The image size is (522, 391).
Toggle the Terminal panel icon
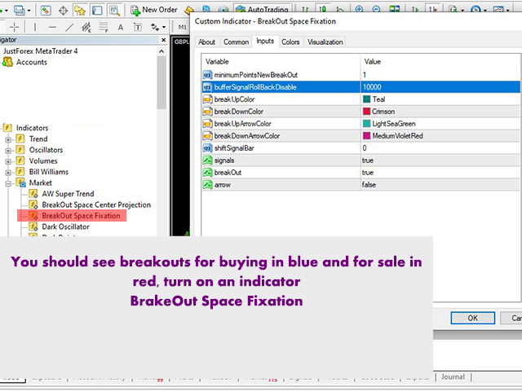pos(97,11)
